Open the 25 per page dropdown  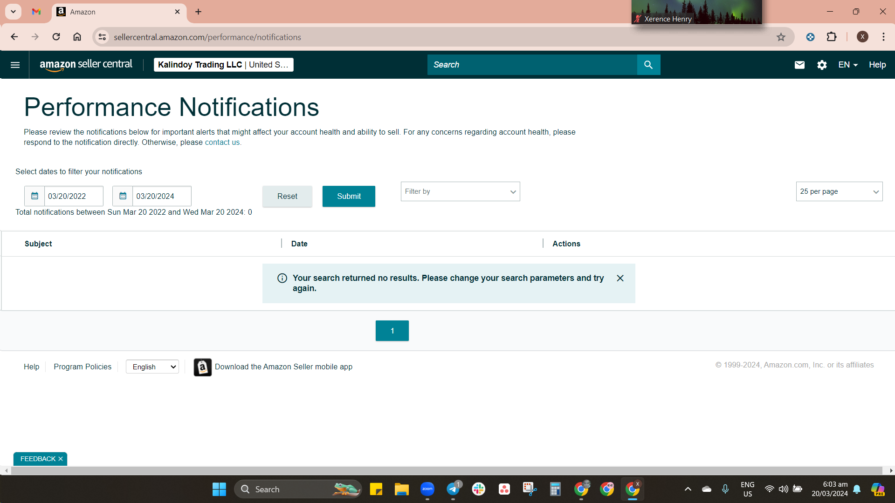(x=839, y=191)
